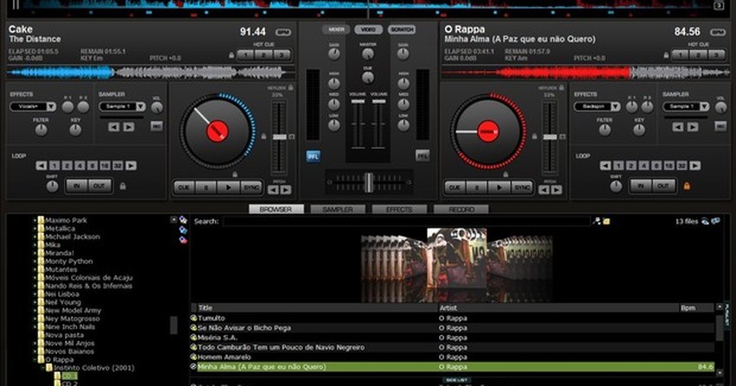Image resolution: width=736 pixels, height=386 pixels.
Task: Select track Tumulto in file list
Action: (453, 318)
